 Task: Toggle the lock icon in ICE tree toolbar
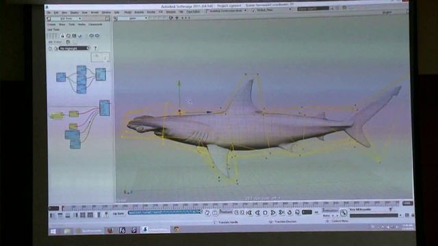pyautogui.click(x=62, y=36)
